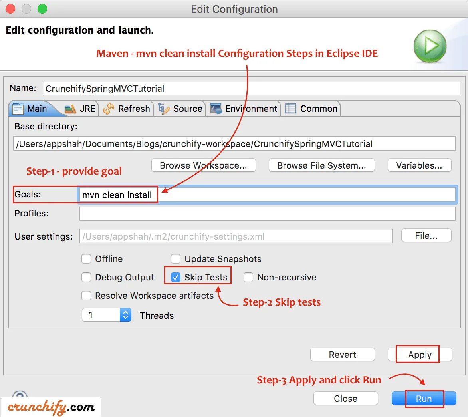Click the green launch icon
Screen dimensions: 468x417
pyautogui.click(x=430, y=46)
